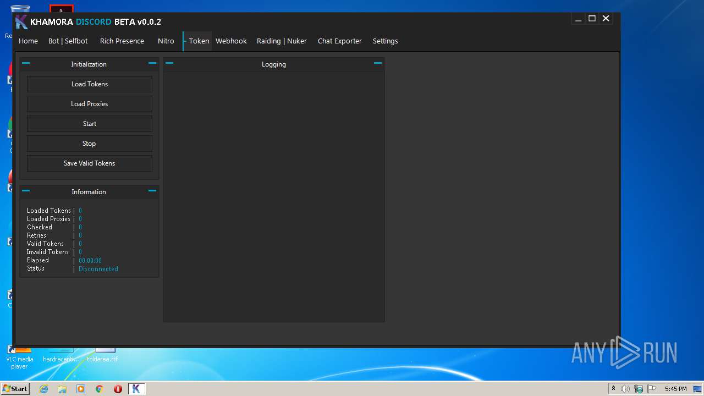Close the Khamora window
The image size is (704, 396).
(606, 19)
